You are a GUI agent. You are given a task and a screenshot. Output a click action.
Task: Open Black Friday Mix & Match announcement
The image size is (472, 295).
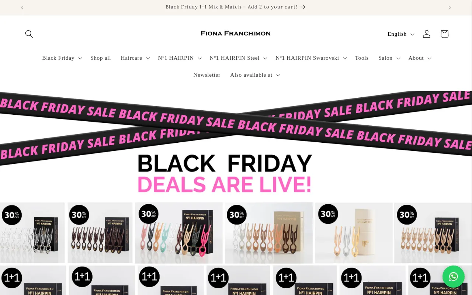click(x=231, y=7)
